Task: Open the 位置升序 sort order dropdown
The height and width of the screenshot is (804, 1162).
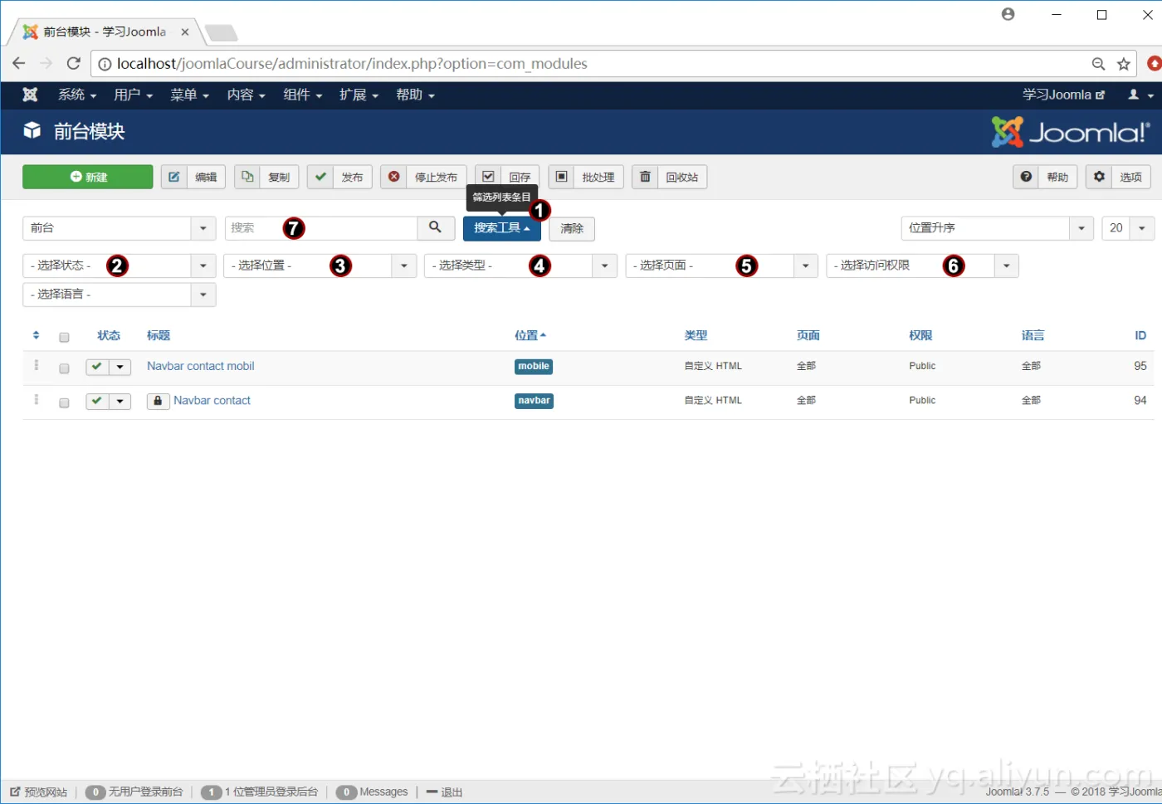Action: [x=997, y=228]
